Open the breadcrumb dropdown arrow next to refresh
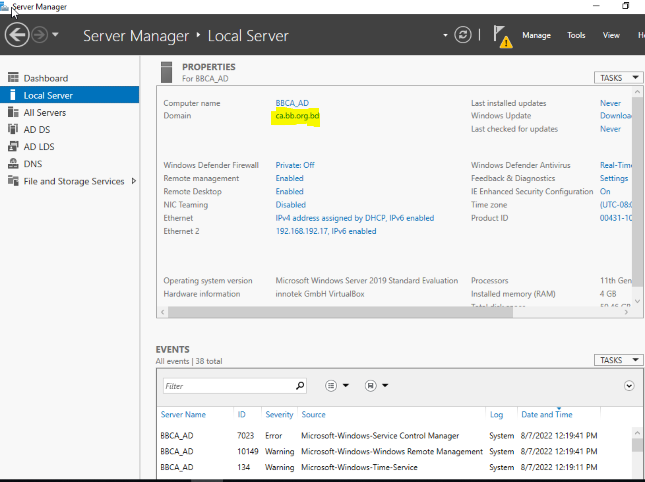This screenshot has width=645, height=482. click(445, 35)
